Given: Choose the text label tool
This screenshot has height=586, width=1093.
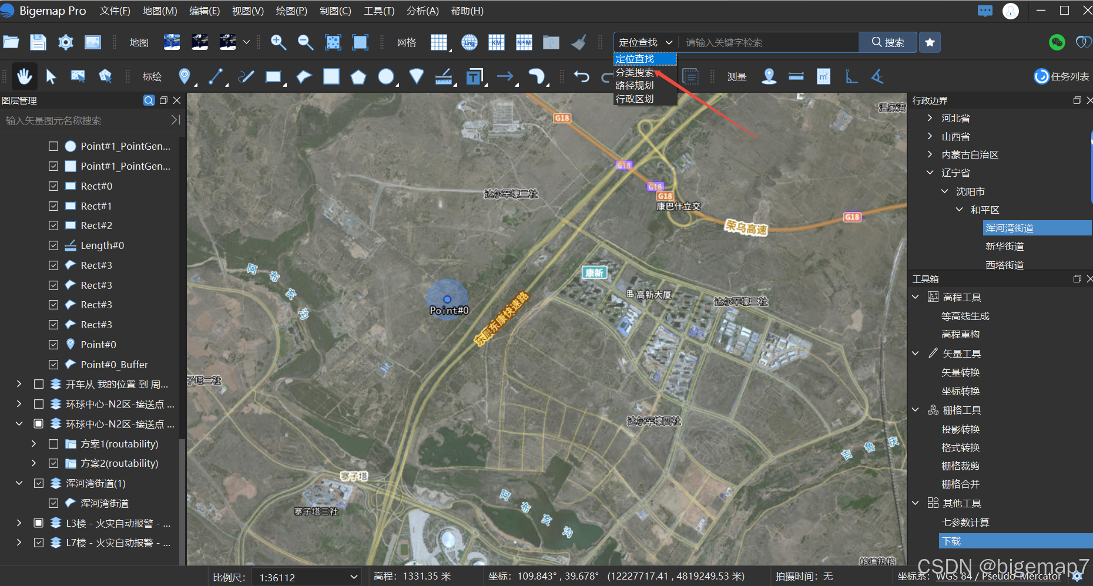Looking at the screenshot, I should (x=474, y=76).
